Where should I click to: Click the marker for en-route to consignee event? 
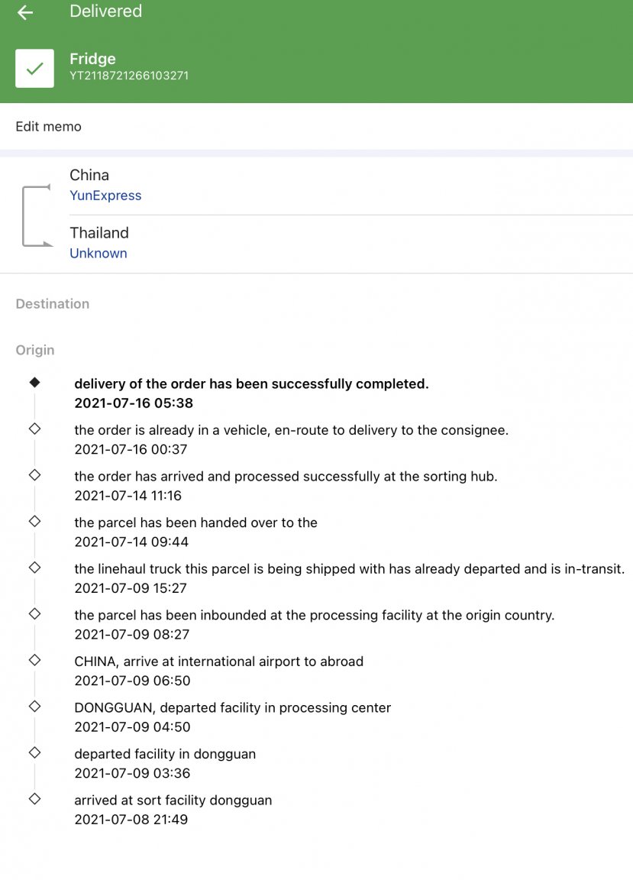34,429
